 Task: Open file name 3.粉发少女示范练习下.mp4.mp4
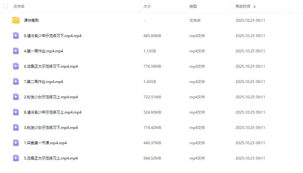coord(51,128)
